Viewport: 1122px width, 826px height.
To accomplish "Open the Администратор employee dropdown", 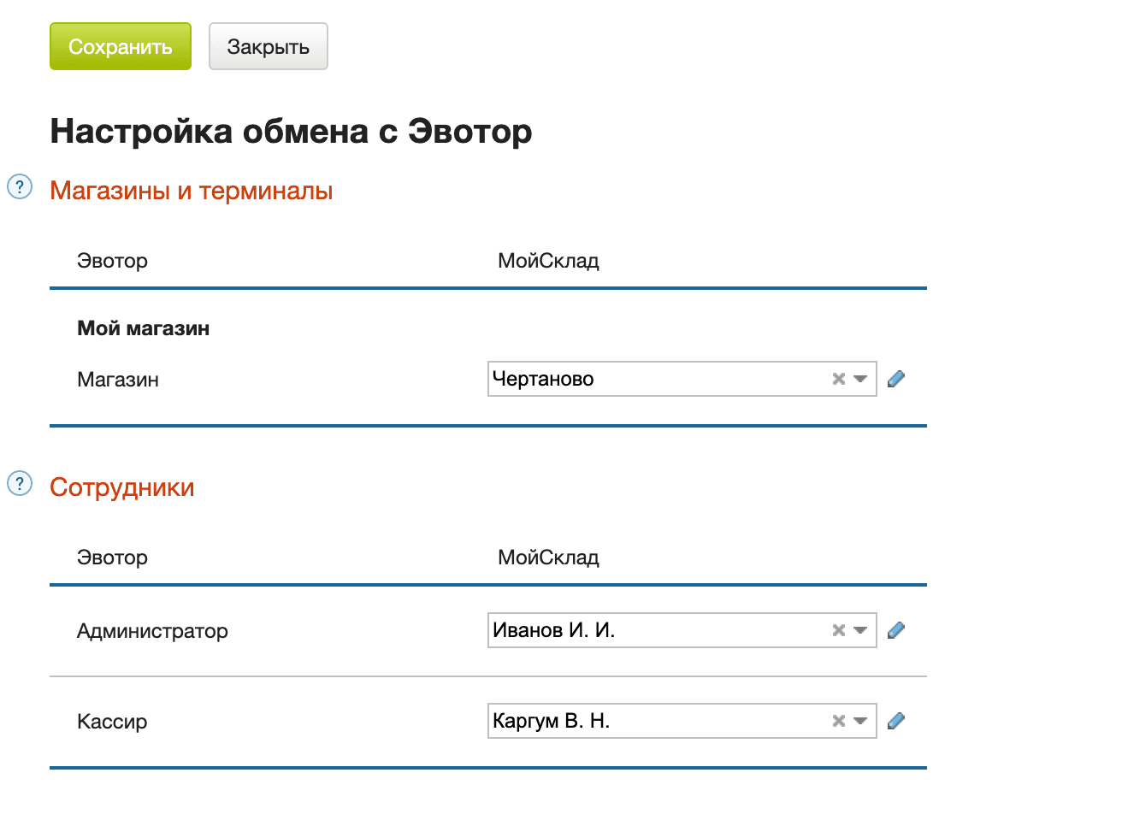I will pos(860,630).
